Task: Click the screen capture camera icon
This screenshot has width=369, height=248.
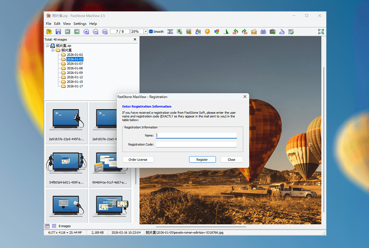Action: (x=272, y=32)
